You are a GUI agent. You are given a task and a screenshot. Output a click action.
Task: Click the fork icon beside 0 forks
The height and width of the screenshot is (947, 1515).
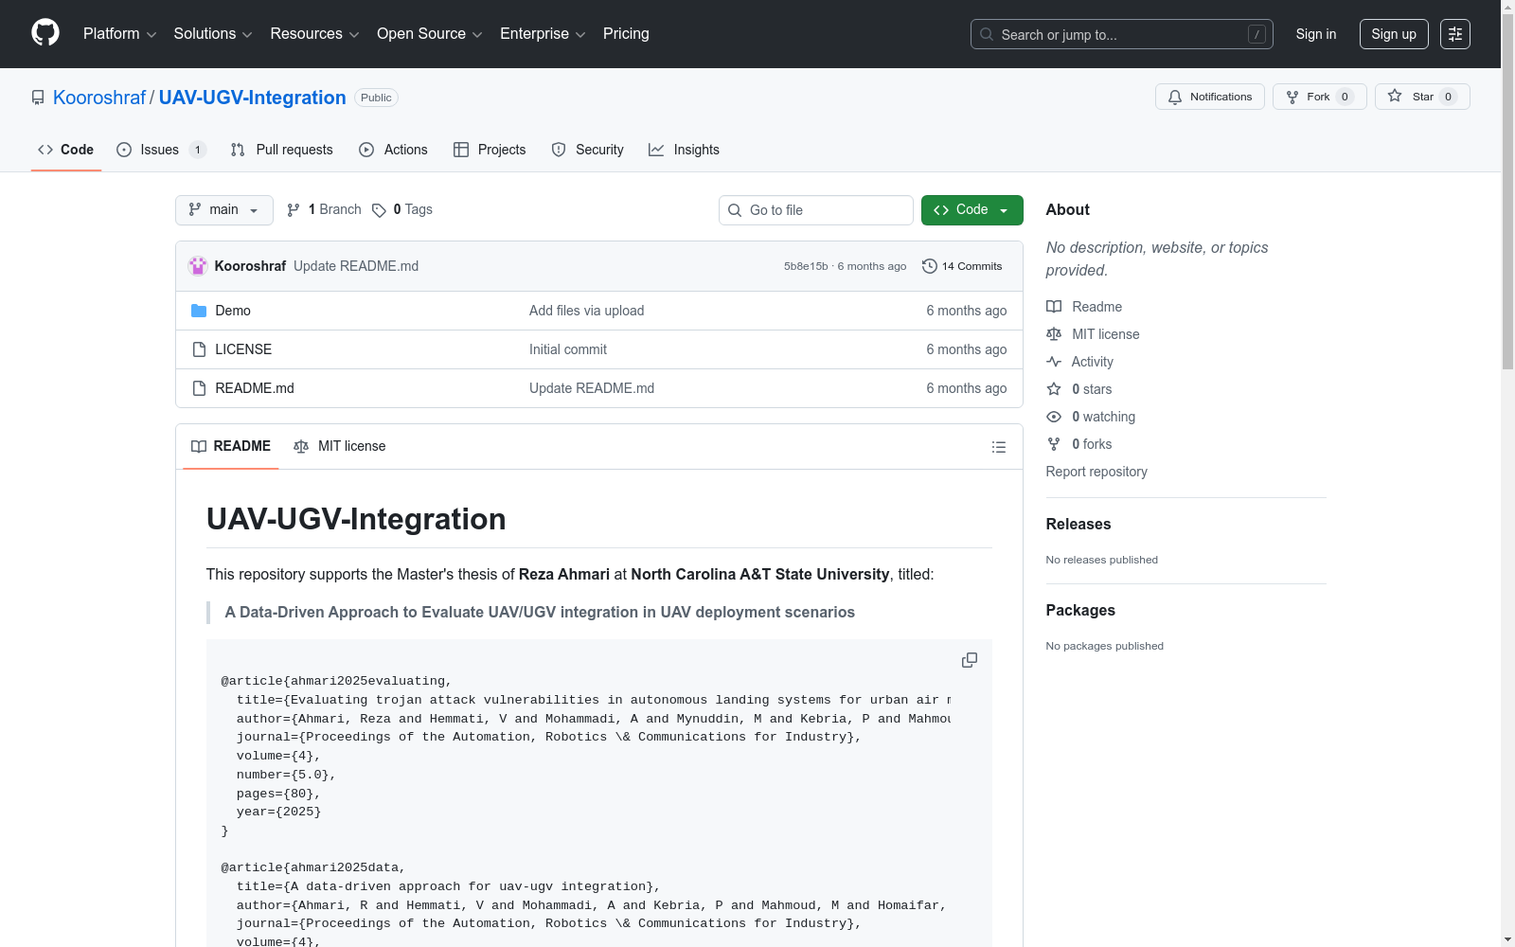coord(1054,444)
